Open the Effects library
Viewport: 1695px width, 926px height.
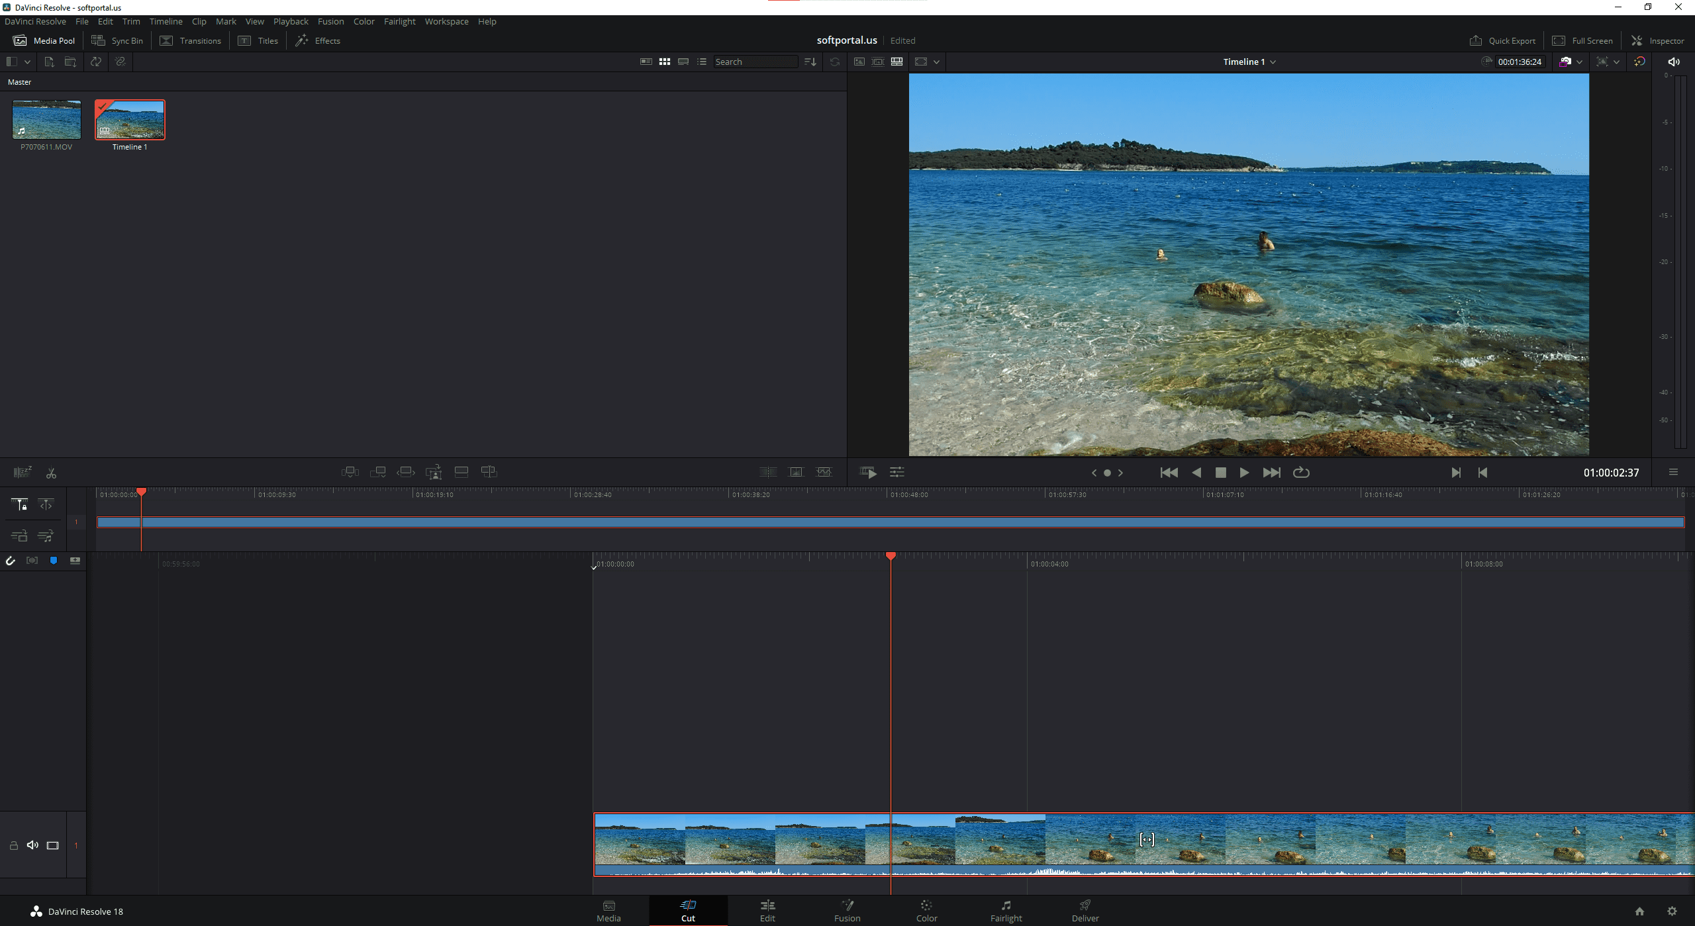(318, 40)
